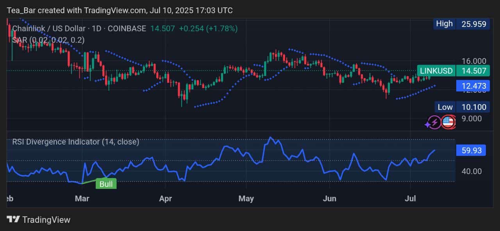The height and width of the screenshot is (231, 500).
Task: Click the SAR (0.02, 0.02, 0.2) indicator legend
Action: point(48,40)
